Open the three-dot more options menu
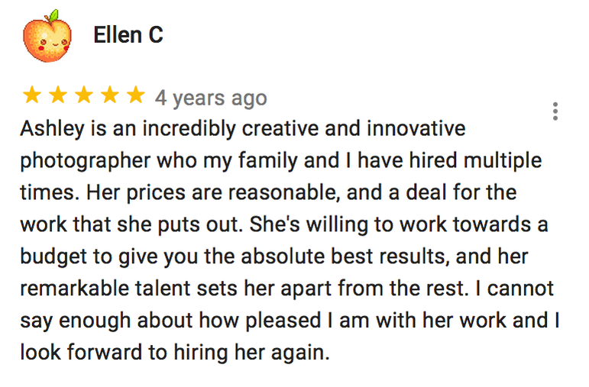 (555, 111)
